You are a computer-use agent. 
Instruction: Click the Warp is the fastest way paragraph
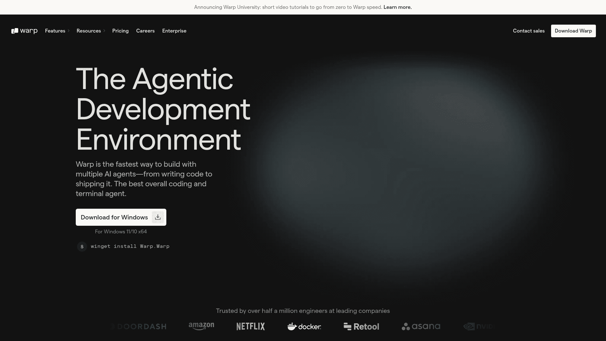pyautogui.click(x=144, y=179)
